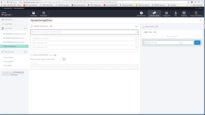Screen dimensions: 205x115
Task: Click the browser Back arrow
Action: pos(2,2)
